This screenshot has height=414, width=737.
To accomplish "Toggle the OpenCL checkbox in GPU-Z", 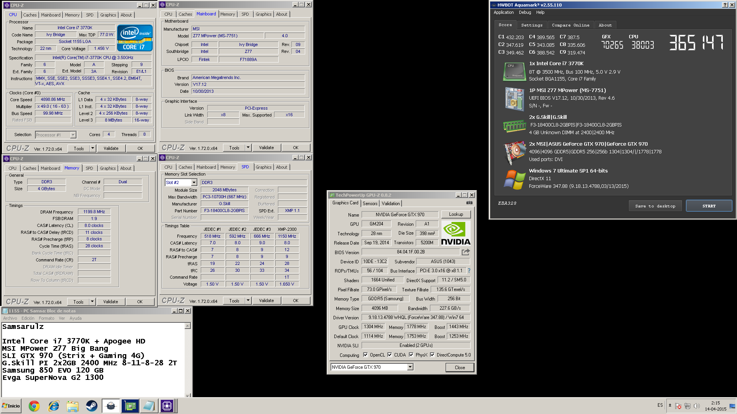I will point(365,355).
